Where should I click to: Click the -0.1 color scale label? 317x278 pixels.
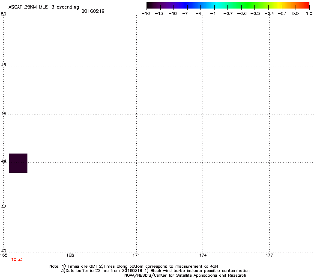pyautogui.click(x=282, y=14)
